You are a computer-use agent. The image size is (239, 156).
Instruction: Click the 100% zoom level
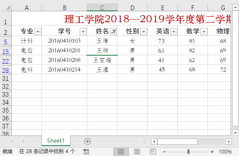(x=225, y=151)
